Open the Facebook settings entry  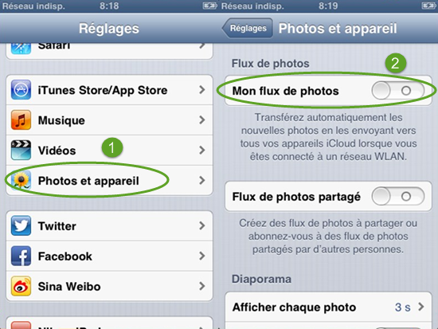tap(109, 256)
